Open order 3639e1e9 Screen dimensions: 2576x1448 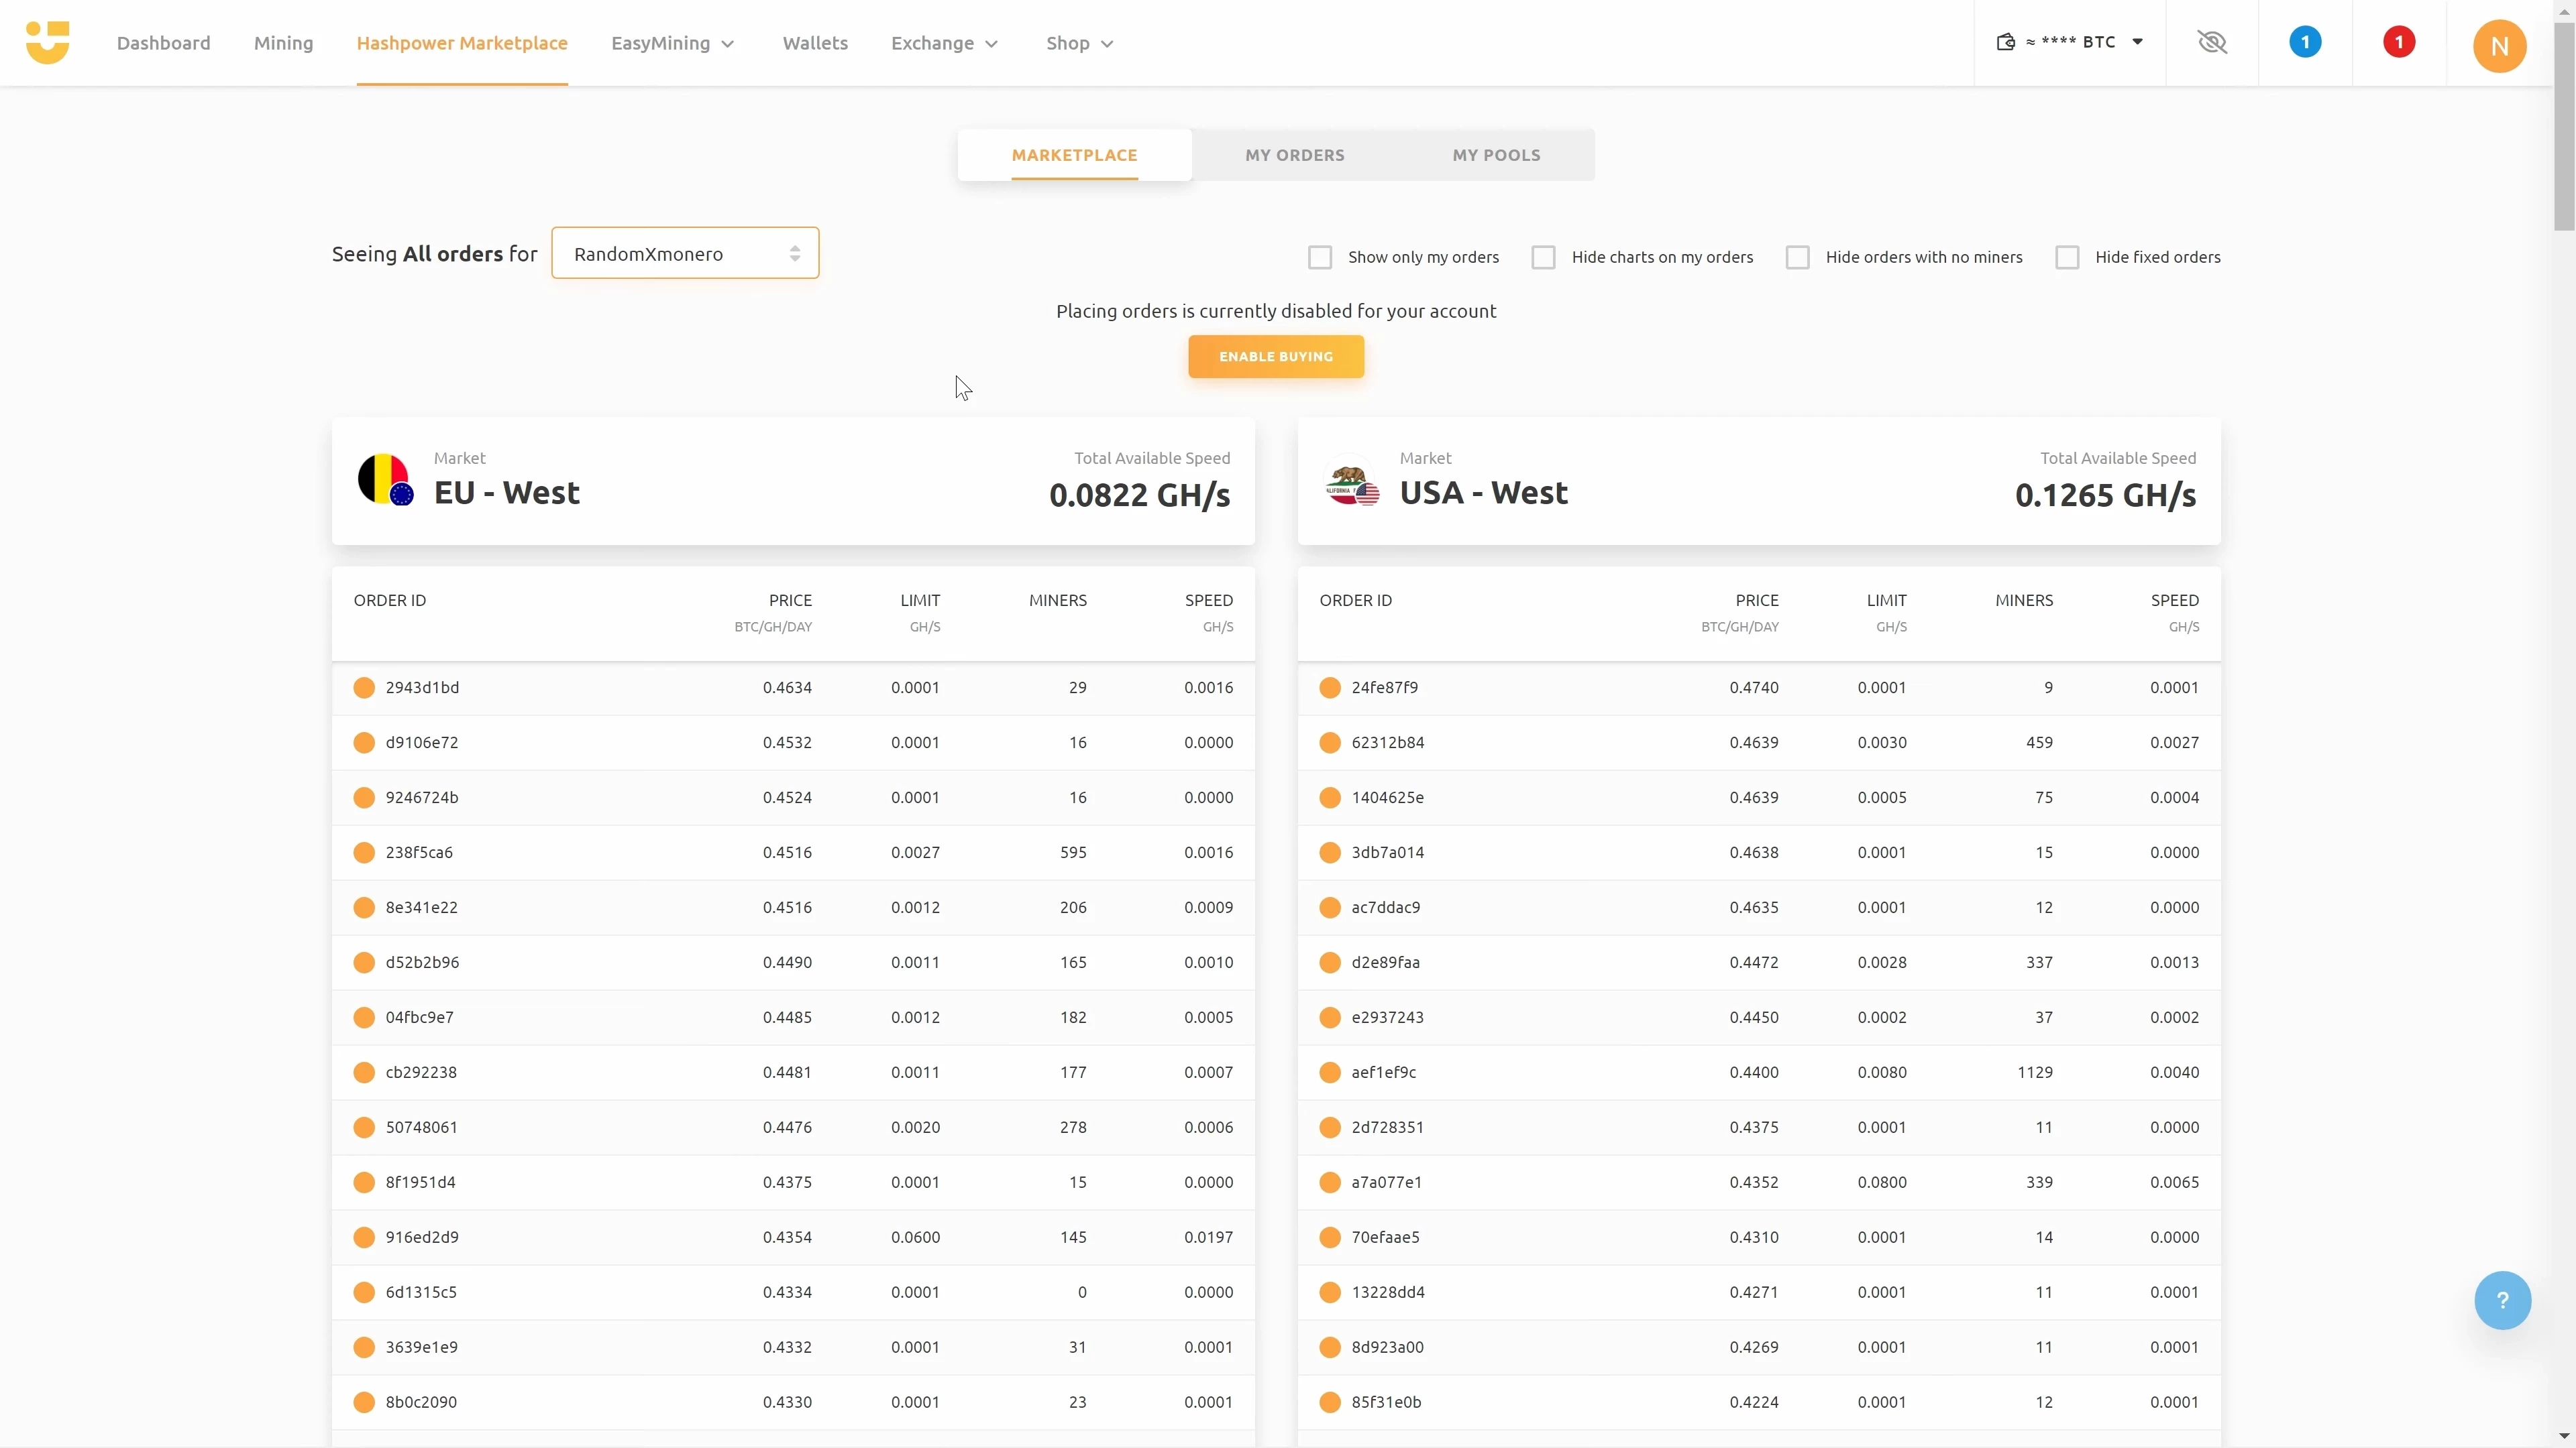pyautogui.click(x=793, y=1347)
